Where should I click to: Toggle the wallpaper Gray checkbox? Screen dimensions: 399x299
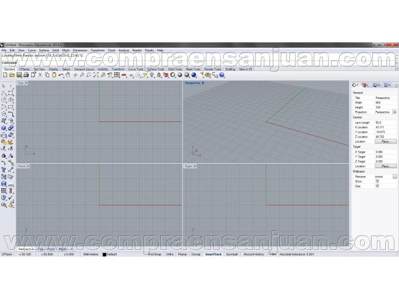(377, 186)
